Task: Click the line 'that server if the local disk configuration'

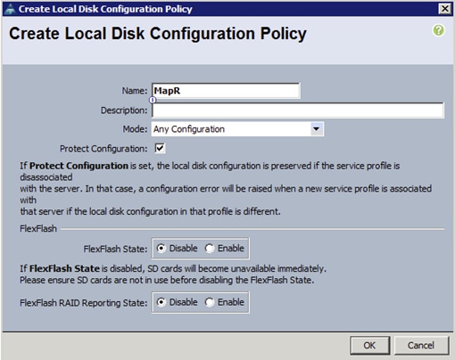Action: pos(150,211)
